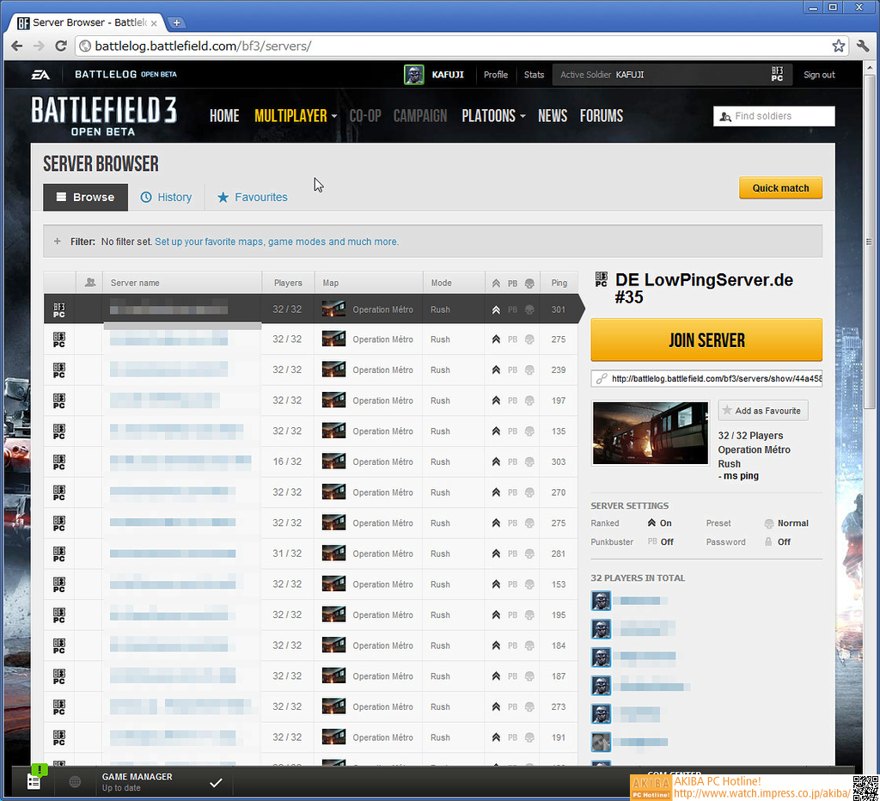Sort the list by the ranked chevron column
Screen dimensions: 880x801
tap(496, 283)
